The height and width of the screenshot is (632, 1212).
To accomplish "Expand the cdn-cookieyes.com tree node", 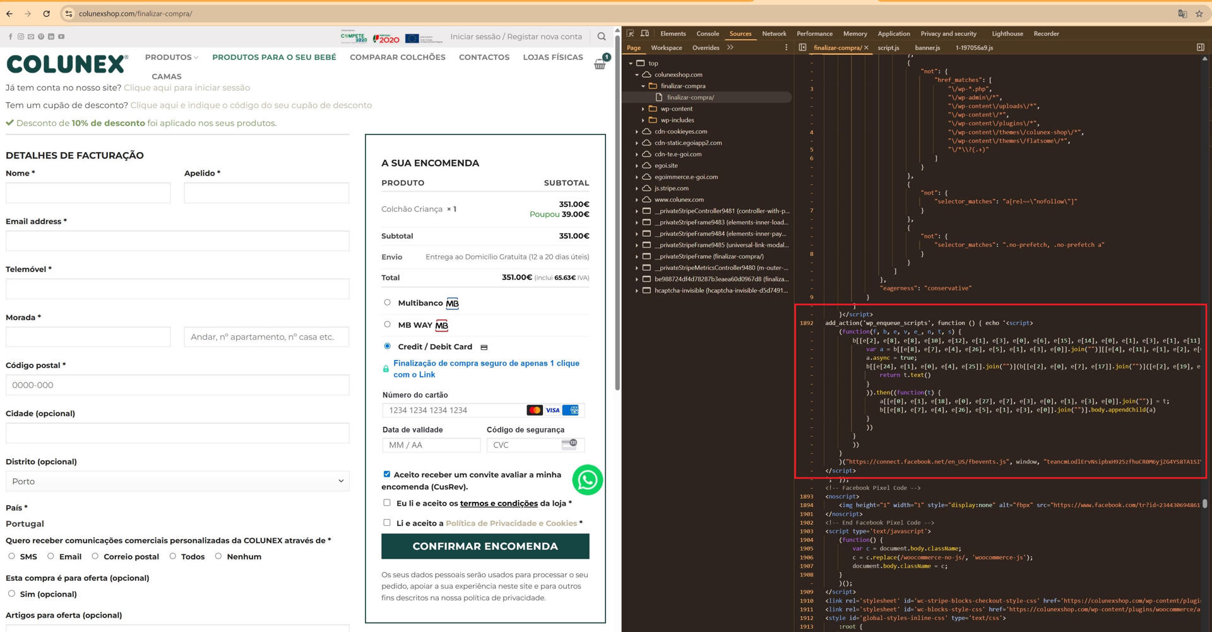I will point(636,131).
